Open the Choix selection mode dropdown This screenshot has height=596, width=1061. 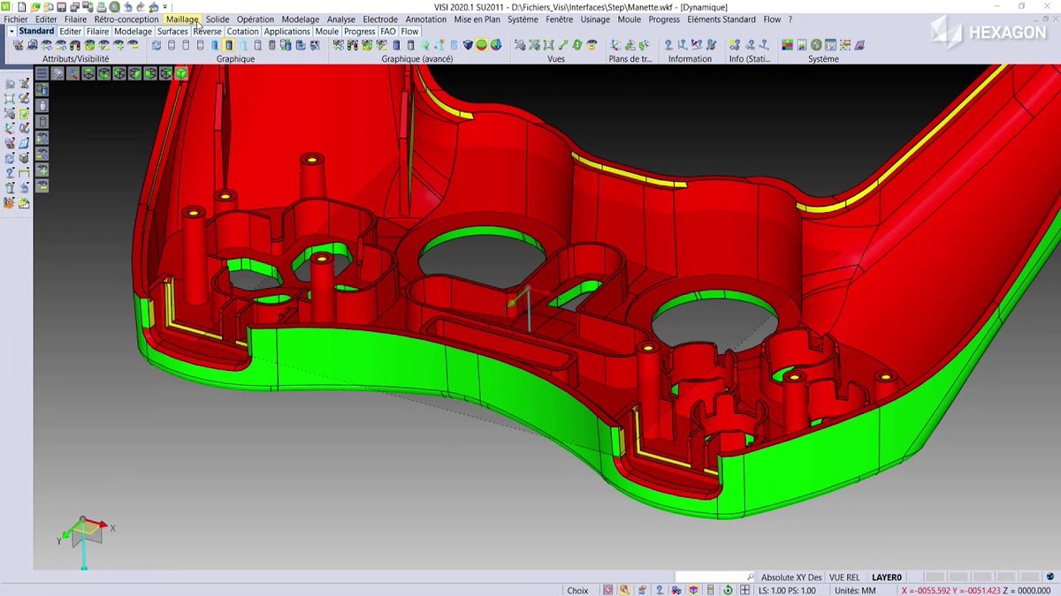click(x=578, y=589)
